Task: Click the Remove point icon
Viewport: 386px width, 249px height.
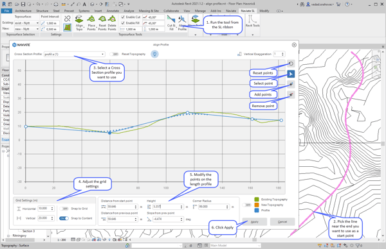Action: pos(291,94)
